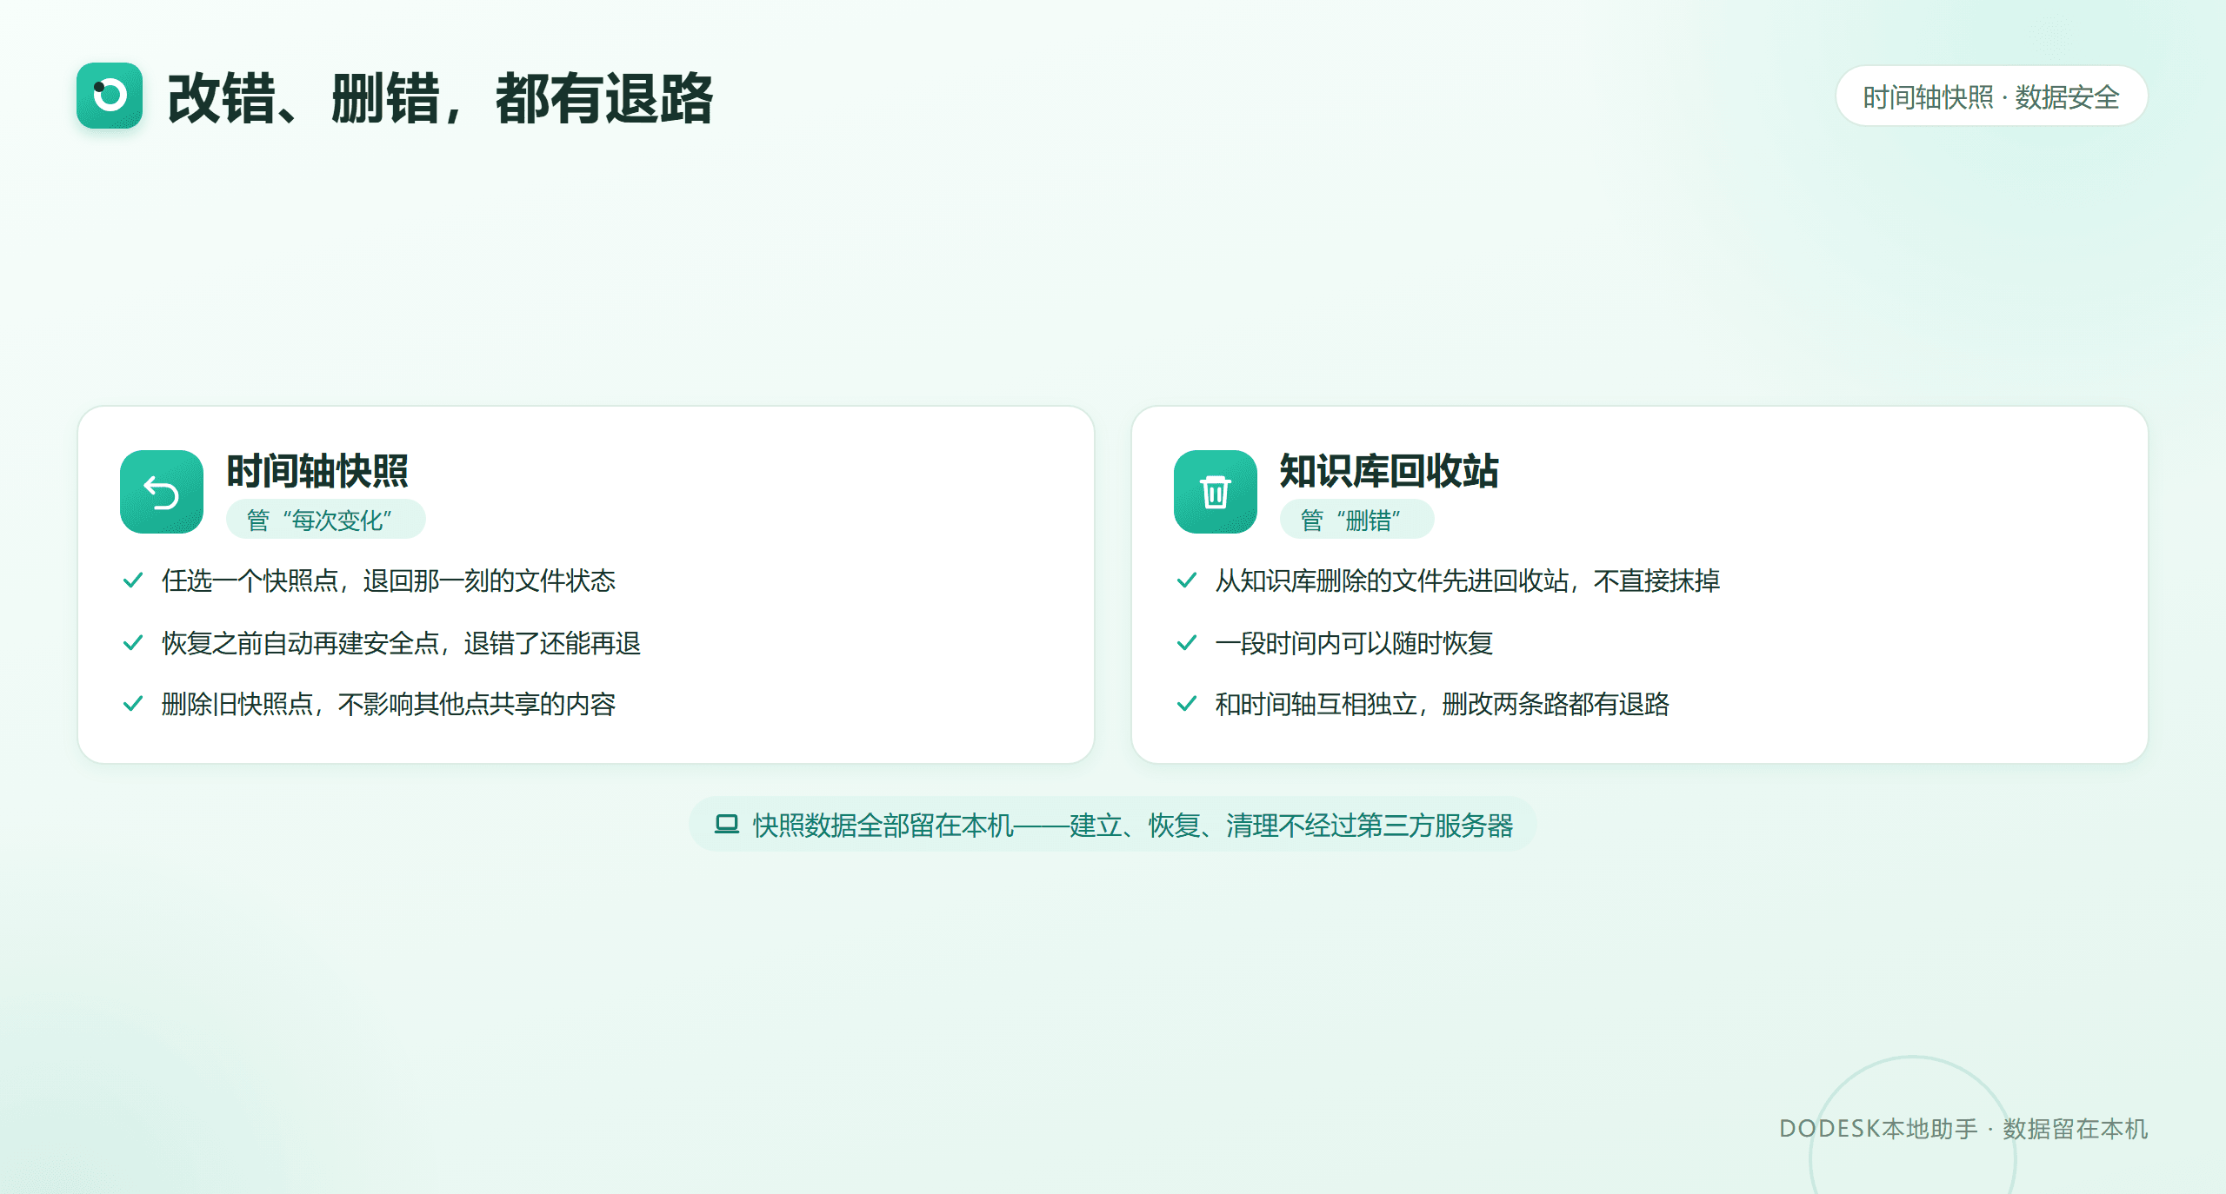Click the text 和时间轴互相独立，删改两条路都有退路
The height and width of the screenshot is (1194, 2226).
(x=1443, y=704)
